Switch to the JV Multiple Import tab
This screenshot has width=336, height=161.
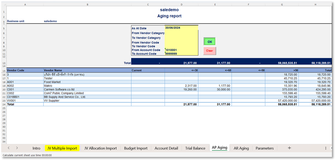pyautogui.click(x=62, y=148)
